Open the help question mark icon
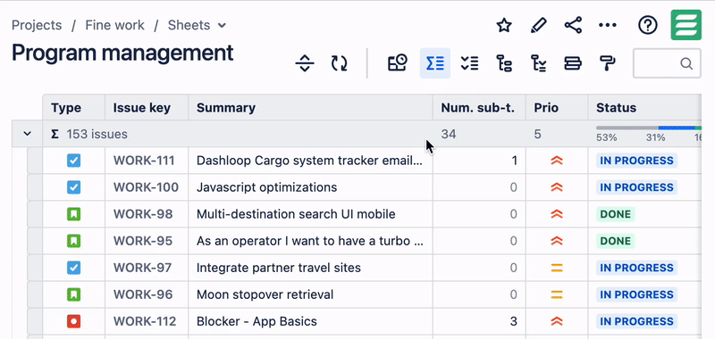 click(647, 26)
